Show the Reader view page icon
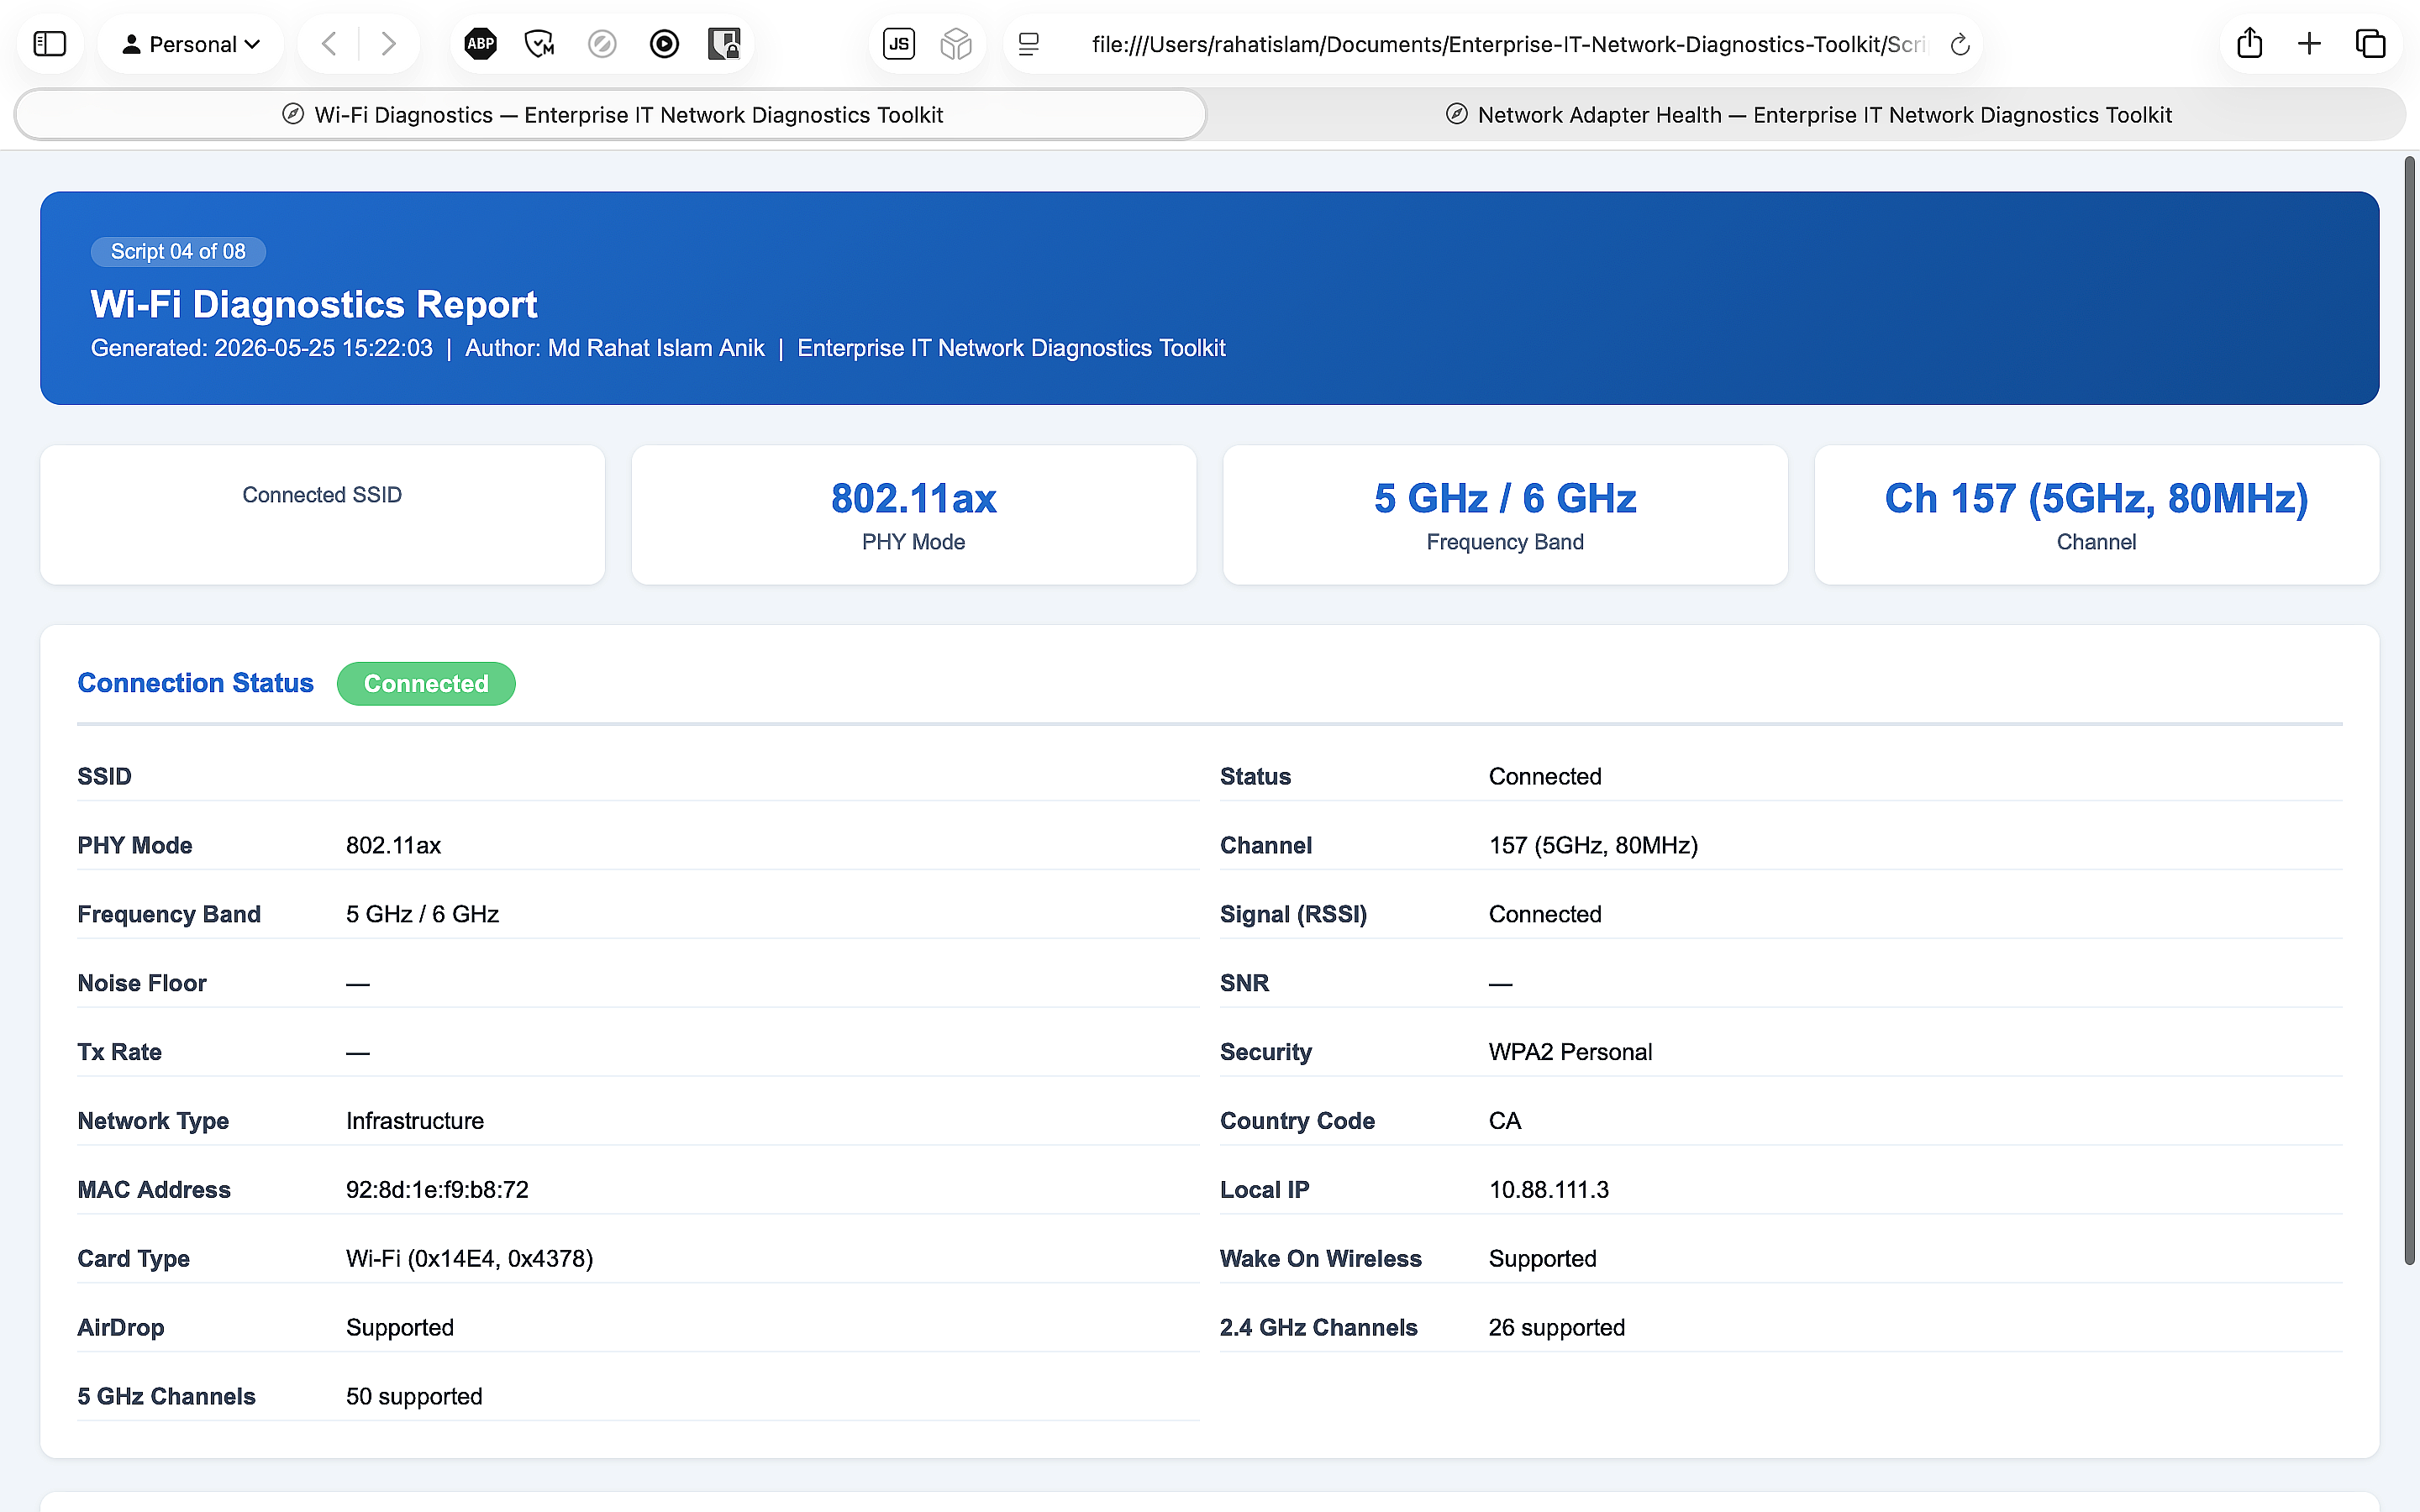The width and height of the screenshot is (2420, 1512). point(1029,44)
